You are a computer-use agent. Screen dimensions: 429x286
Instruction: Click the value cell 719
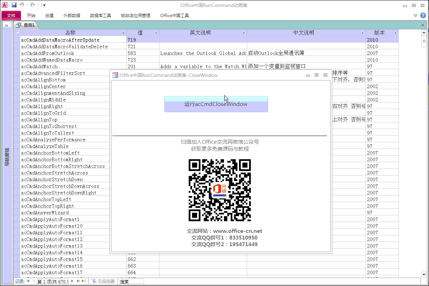coord(143,40)
